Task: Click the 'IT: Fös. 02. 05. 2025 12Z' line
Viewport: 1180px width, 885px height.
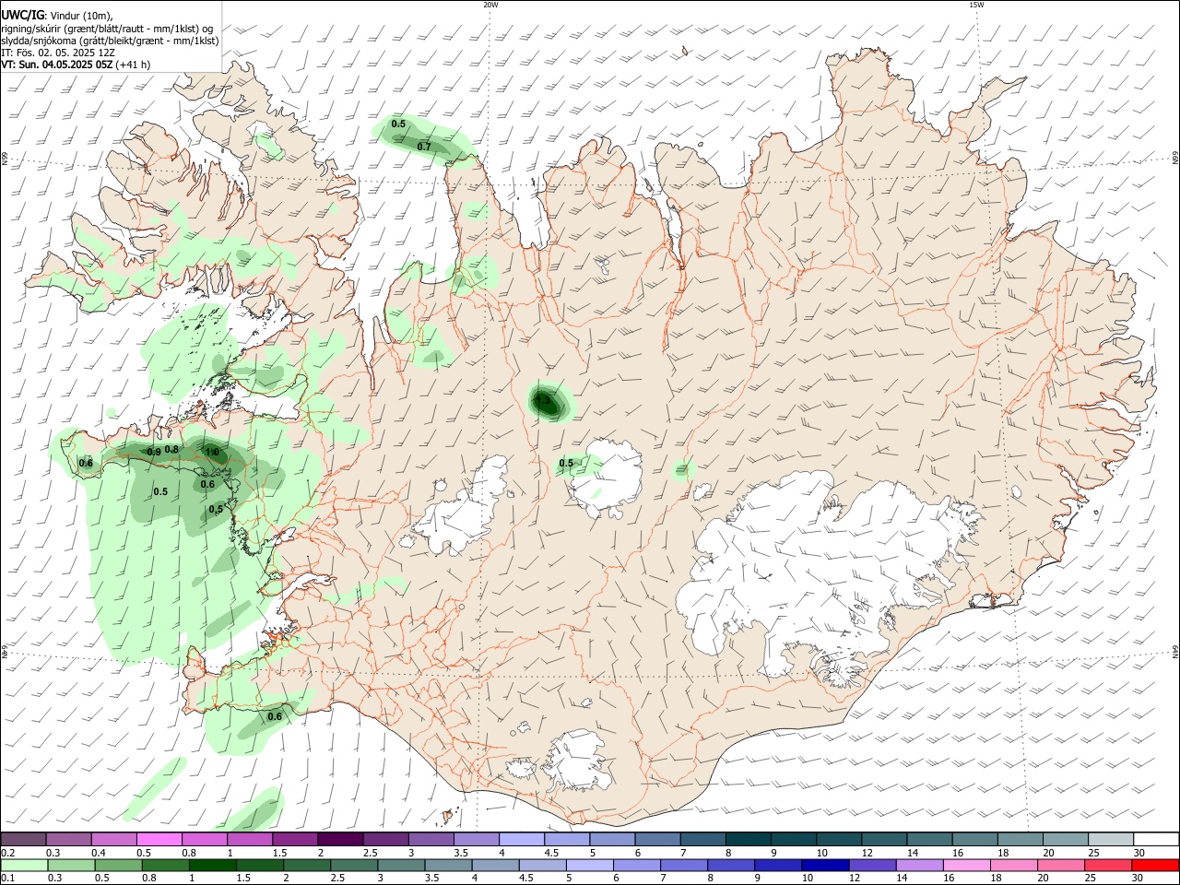Action: pyautogui.click(x=58, y=53)
